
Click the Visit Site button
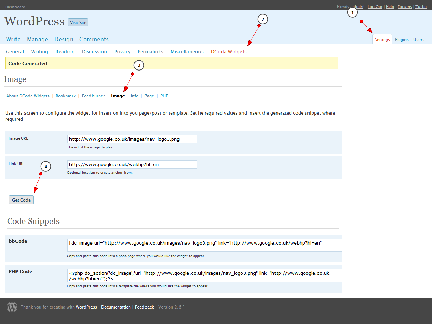point(78,22)
